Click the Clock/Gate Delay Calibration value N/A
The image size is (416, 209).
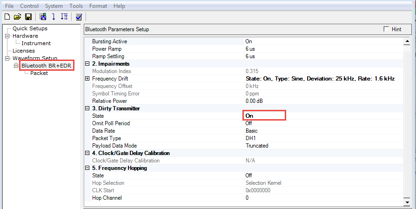click(x=250, y=161)
